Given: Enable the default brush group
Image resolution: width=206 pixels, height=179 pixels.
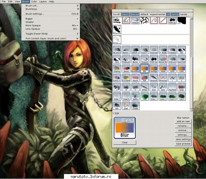Looking at the screenshot, I should (145, 15).
